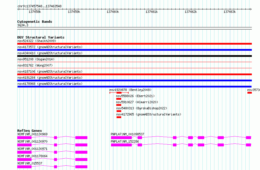Open the nsv524322 (Shaikh2009) variant label

(x=37, y=41)
